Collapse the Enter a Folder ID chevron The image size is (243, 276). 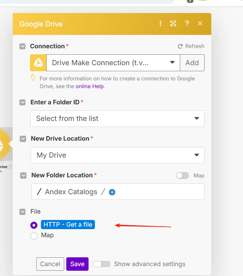point(22,103)
